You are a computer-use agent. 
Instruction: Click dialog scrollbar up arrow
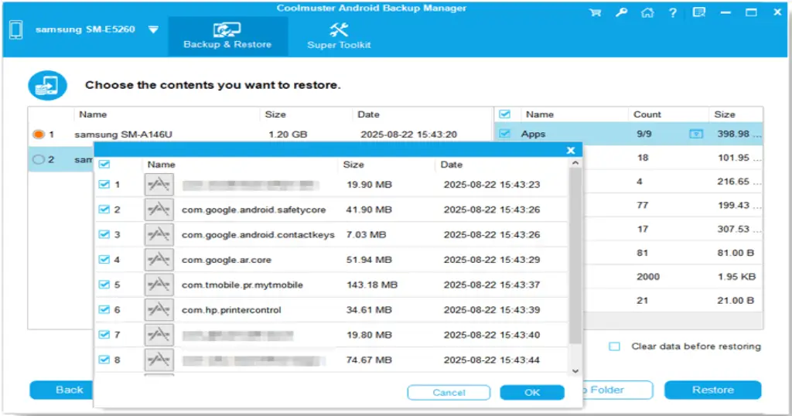pyautogui.click(x=575, y=163)
